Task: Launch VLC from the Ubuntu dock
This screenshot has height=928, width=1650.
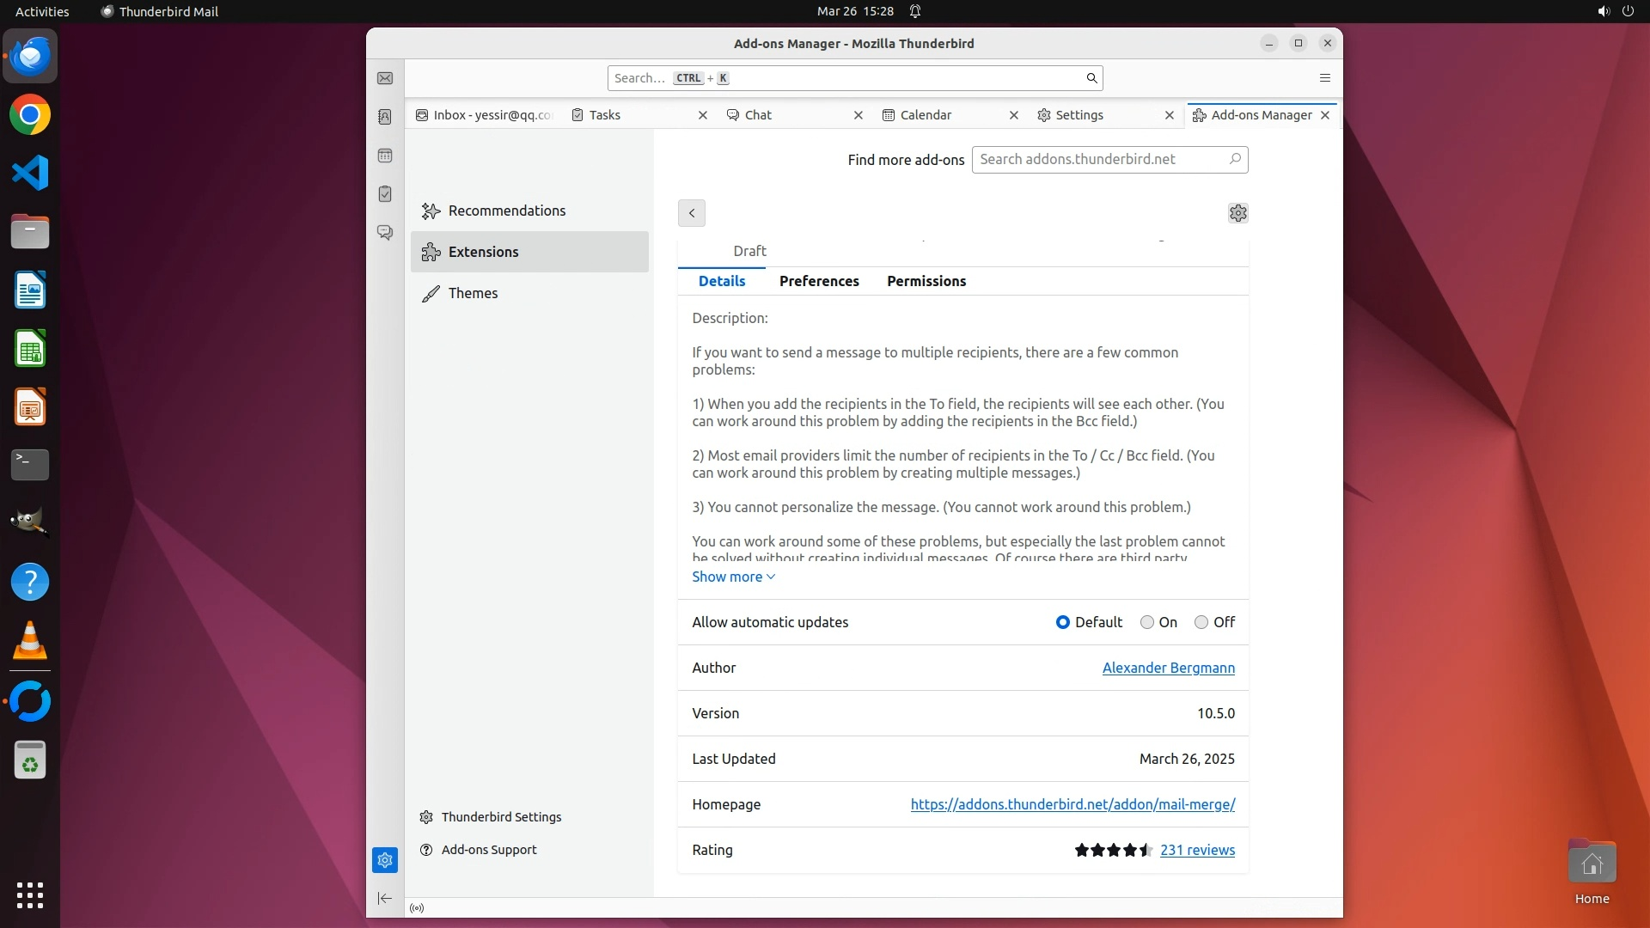Action: [x=30, y=641]
